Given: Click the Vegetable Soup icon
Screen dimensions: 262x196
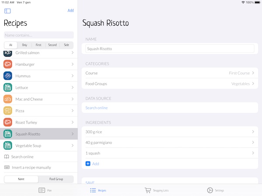Looking at the screenshot, I should tap(8, 145).
